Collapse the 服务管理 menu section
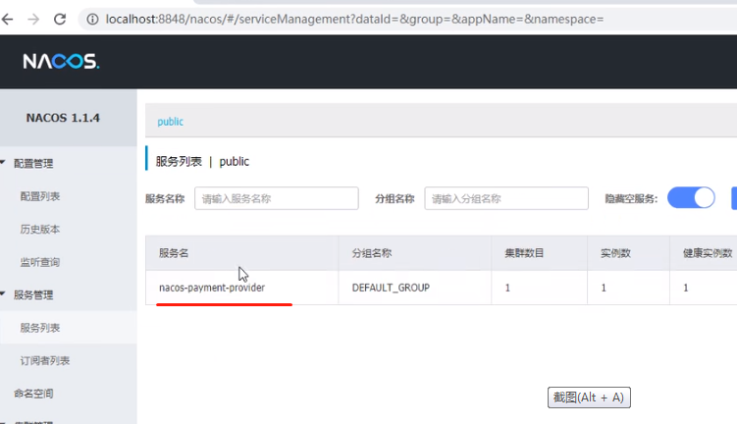Image resolution: width=737 pixels, height=424 pixels. point(33,294)
